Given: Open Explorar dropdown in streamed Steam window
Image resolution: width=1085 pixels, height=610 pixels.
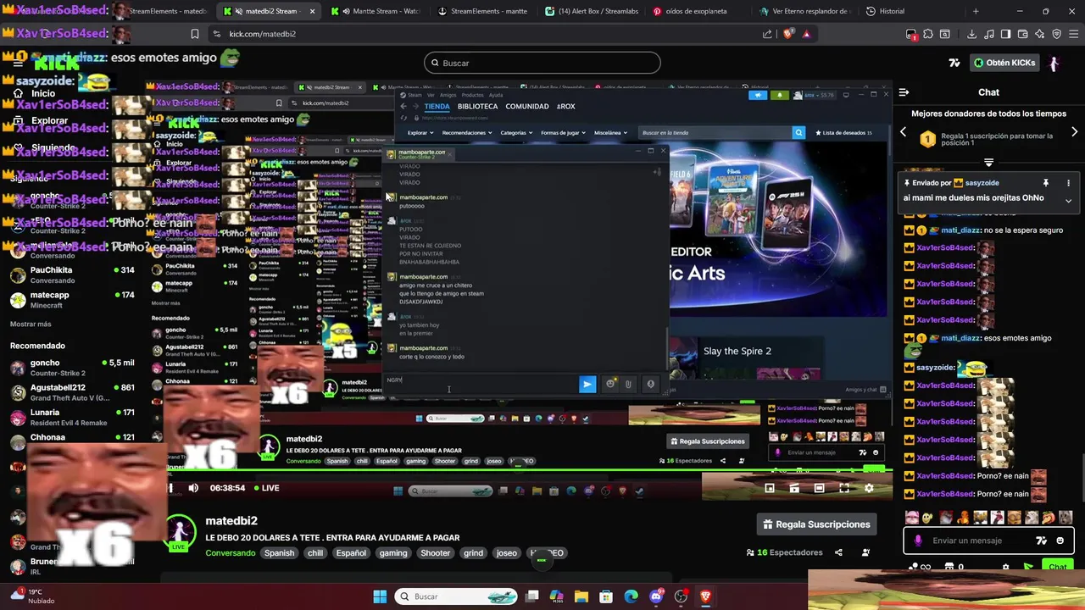Looking at the screenshot, I should pyautogui.click(x=420, y=133).
